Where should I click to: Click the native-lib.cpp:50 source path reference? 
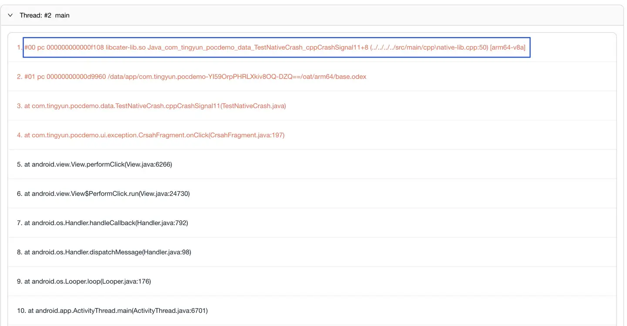[x=429, y=47]
